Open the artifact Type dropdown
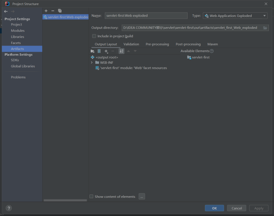The width and height of the screenshot is (274, 216). point(235,16)
